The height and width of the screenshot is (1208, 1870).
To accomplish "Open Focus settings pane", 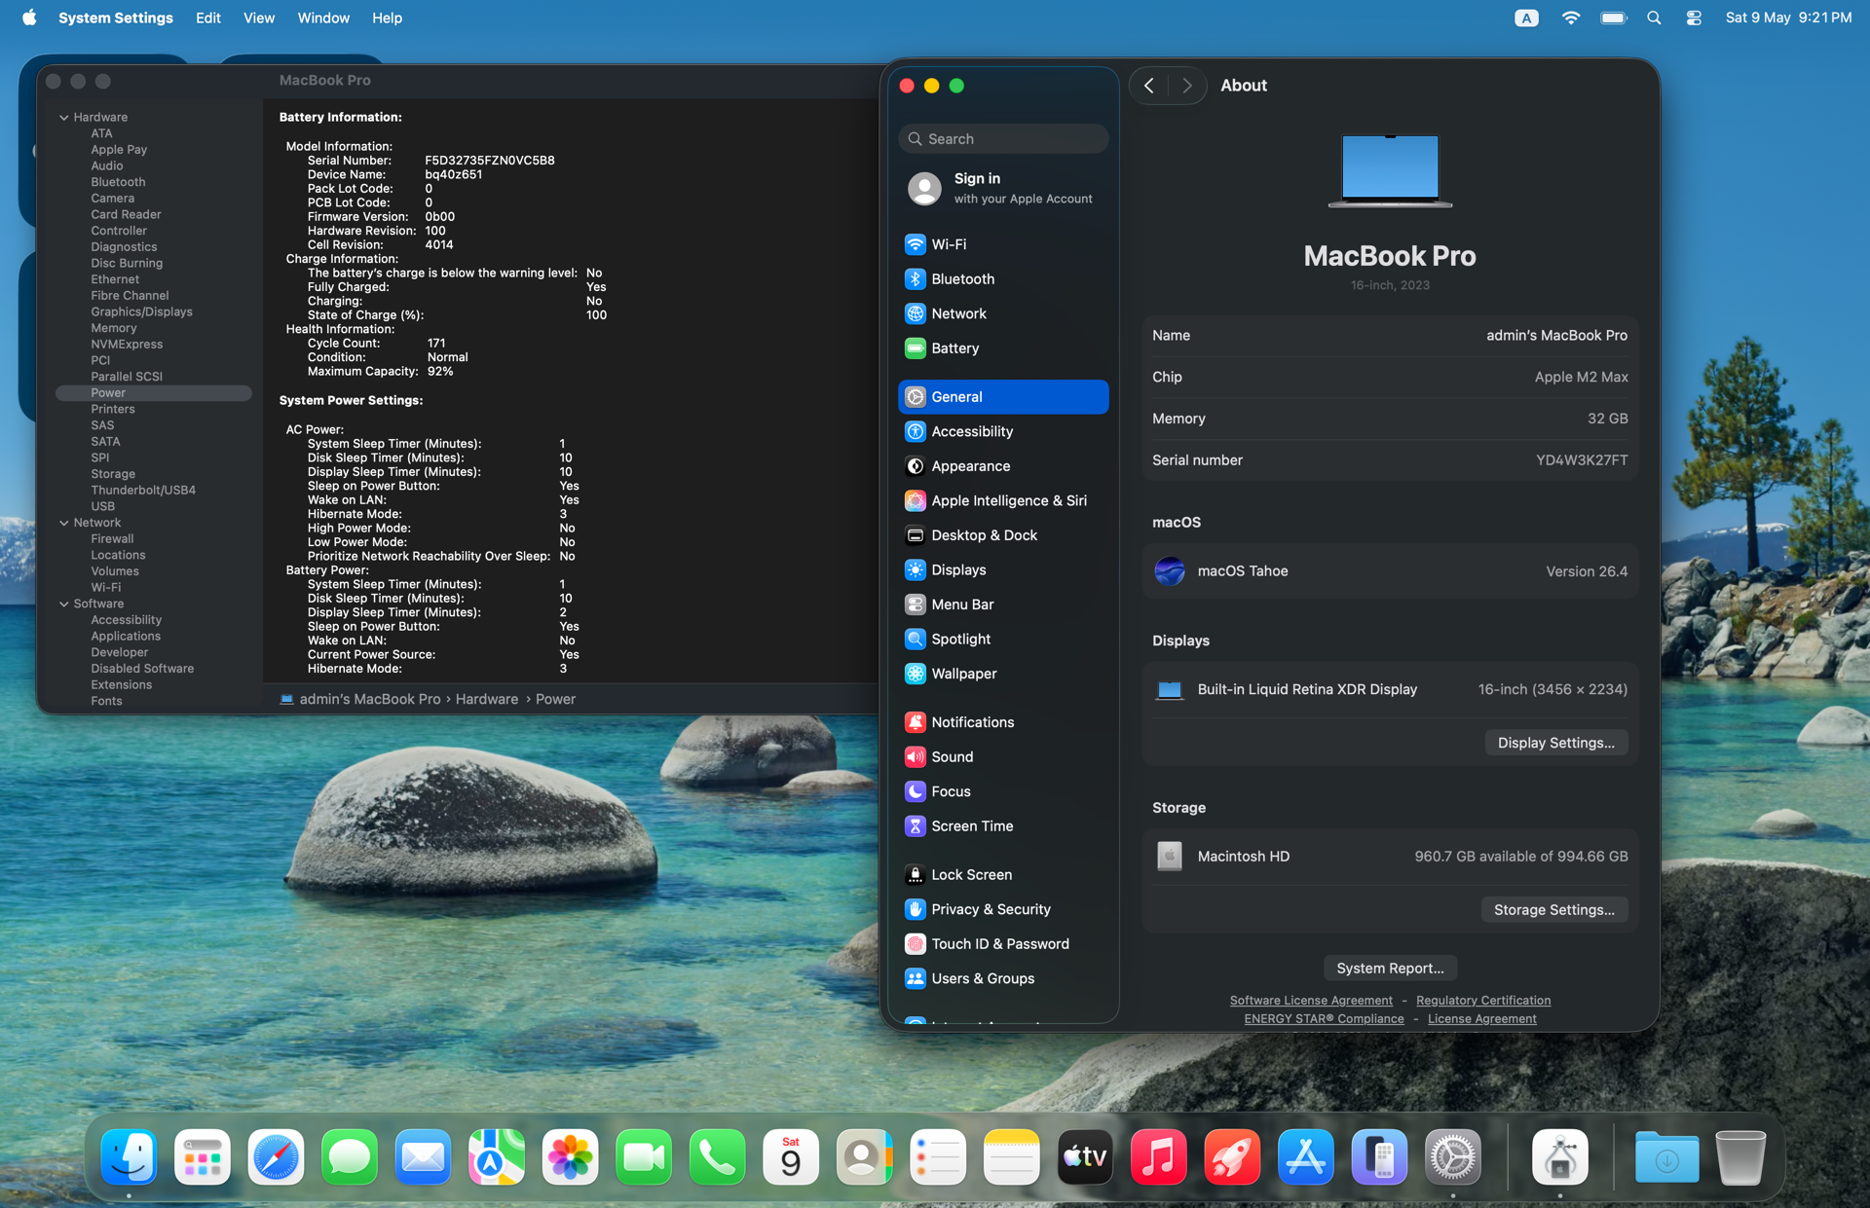I will 1003,791.
